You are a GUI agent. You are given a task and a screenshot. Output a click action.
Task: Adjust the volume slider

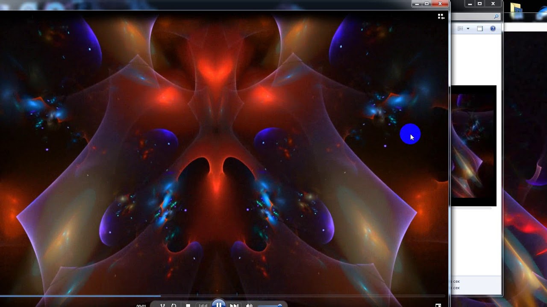point(270,306)
